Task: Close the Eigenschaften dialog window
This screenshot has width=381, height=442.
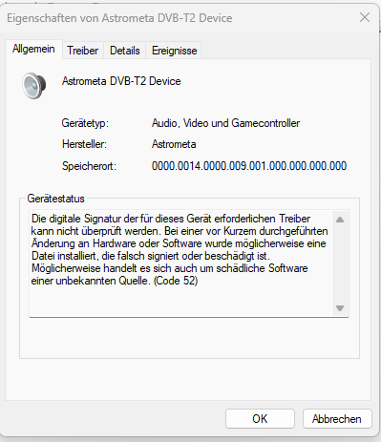Action: [365, 17]
